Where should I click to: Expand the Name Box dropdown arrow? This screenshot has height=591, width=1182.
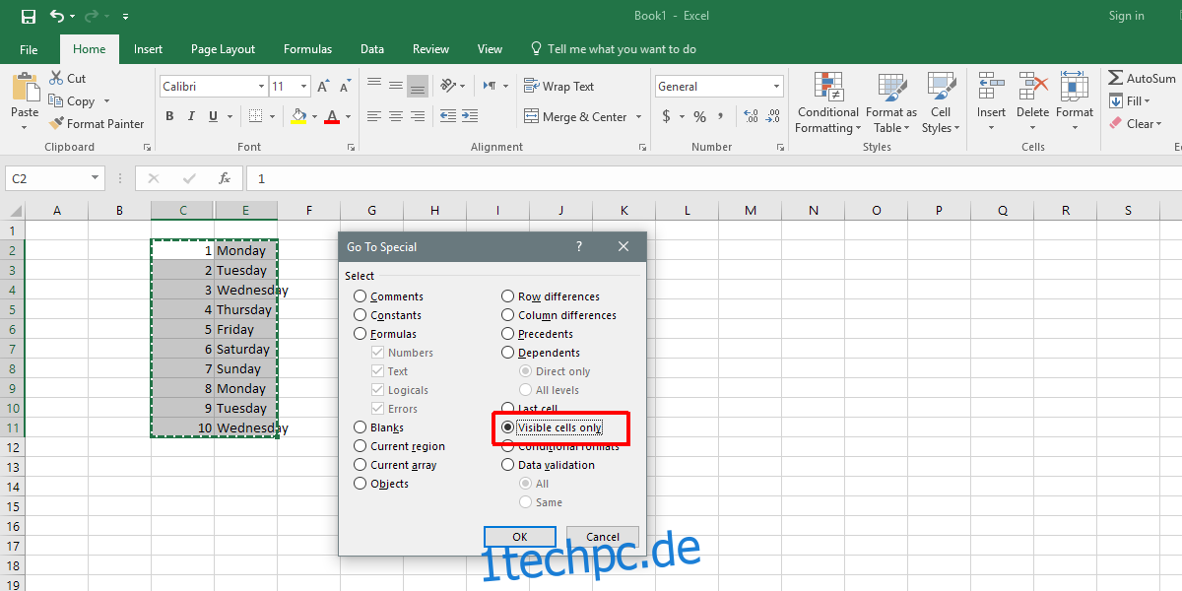[96, 178]
